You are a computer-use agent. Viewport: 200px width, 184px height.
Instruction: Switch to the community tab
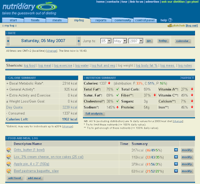(122, 20)
